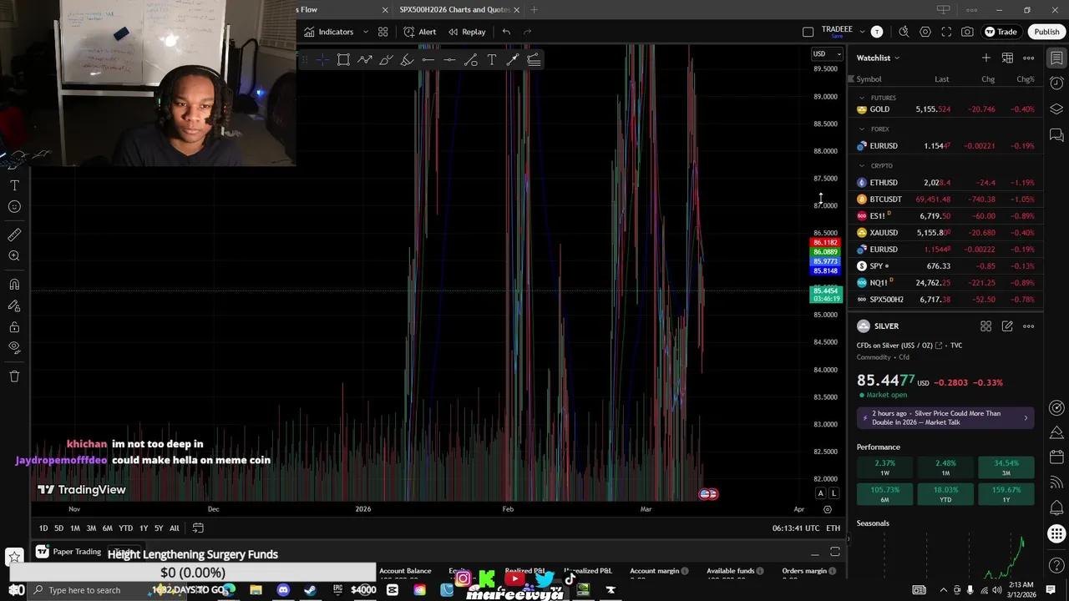This screenshot has height=601, width=1069.
Task: Toggle the ETH session button
Action: pyautogui.click(x=833, y=528)
